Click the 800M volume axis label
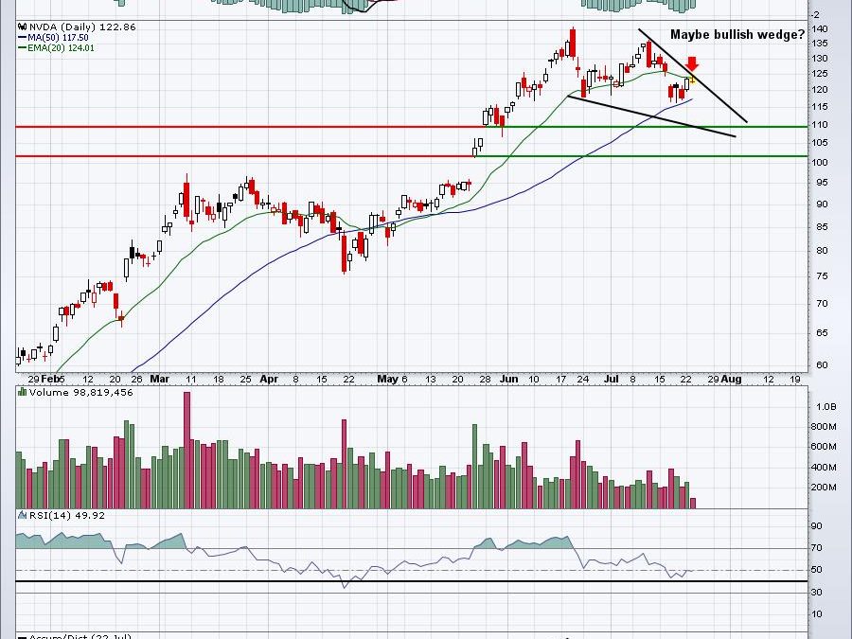The image size is (852, 639). [x=824, y=427]
